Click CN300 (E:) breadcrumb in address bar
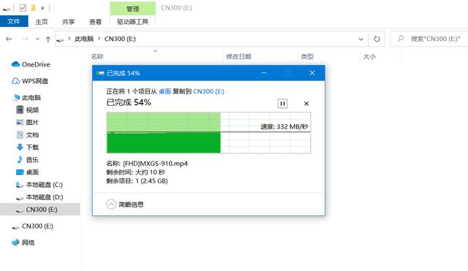Viewport: 468px width, 271px height. [120, 39]
